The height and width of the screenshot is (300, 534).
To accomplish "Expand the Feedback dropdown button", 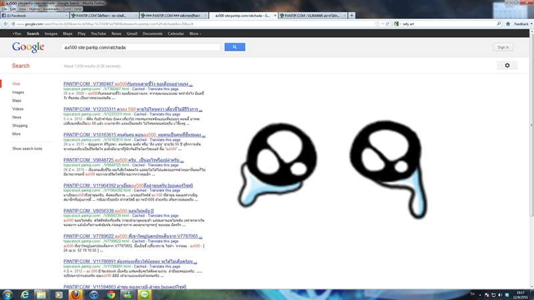I will pos(523,24).
